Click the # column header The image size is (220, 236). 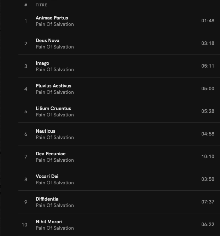[x=25, y=5]
